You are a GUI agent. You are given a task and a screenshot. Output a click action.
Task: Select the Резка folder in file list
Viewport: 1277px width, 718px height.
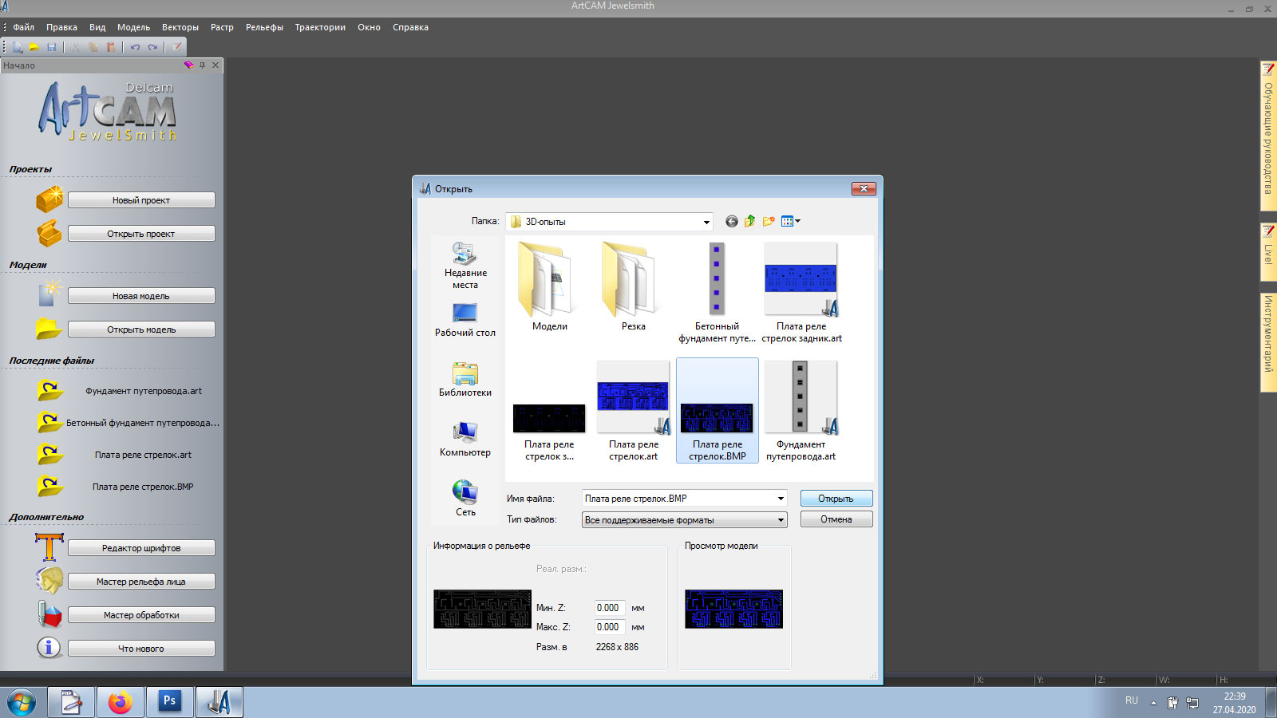click(634, 287)
